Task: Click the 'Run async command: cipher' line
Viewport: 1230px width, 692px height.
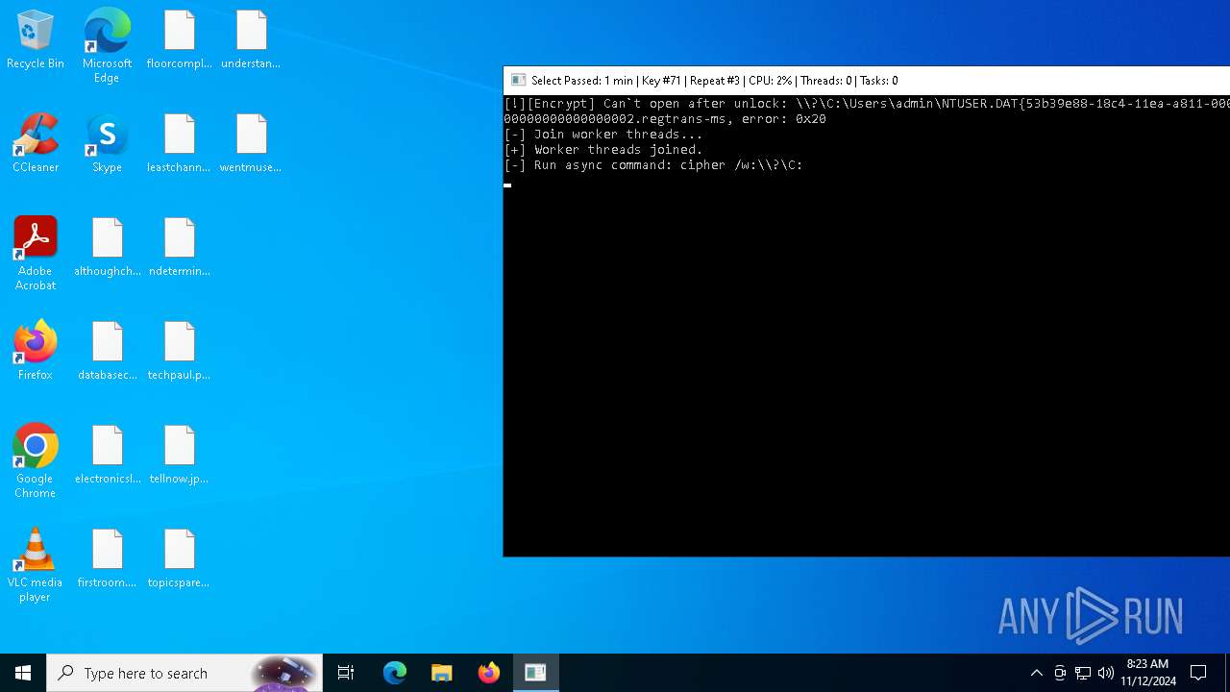Action: [653, 165]
